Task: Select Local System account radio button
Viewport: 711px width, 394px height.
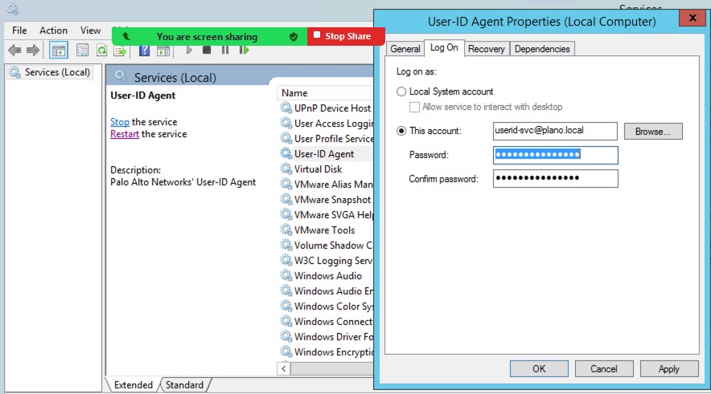Action: [x=401, y=91]
